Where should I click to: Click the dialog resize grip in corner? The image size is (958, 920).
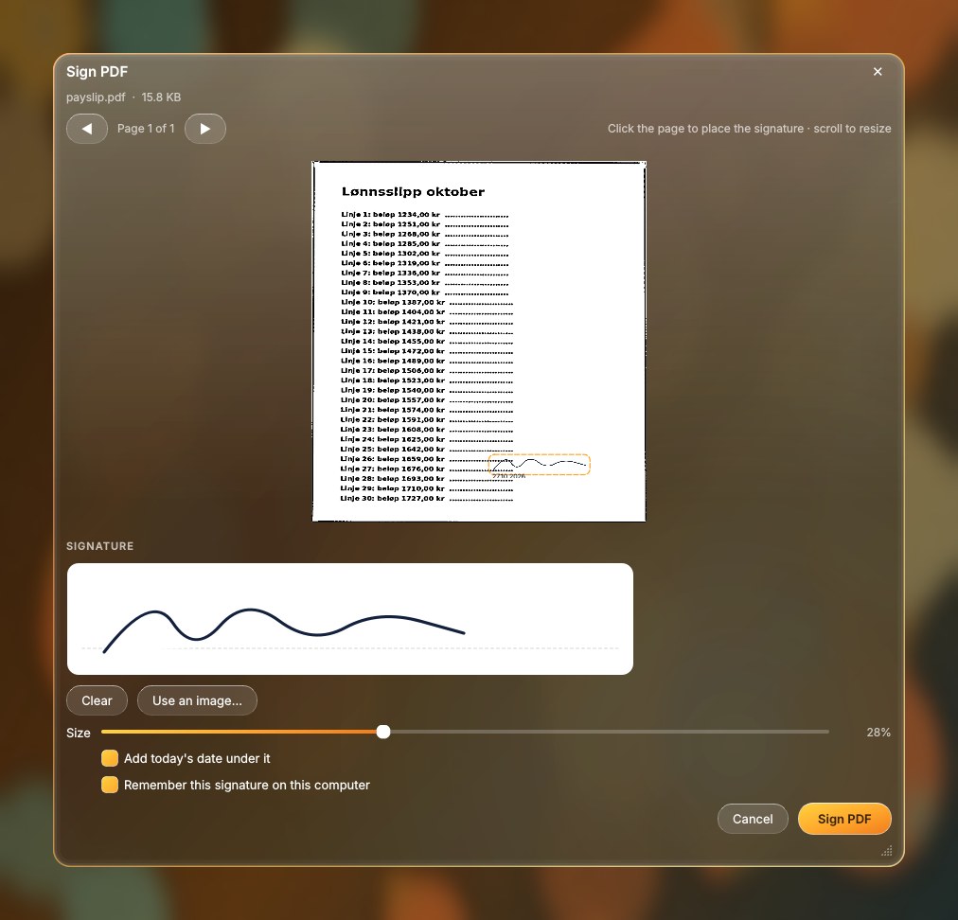886,850
